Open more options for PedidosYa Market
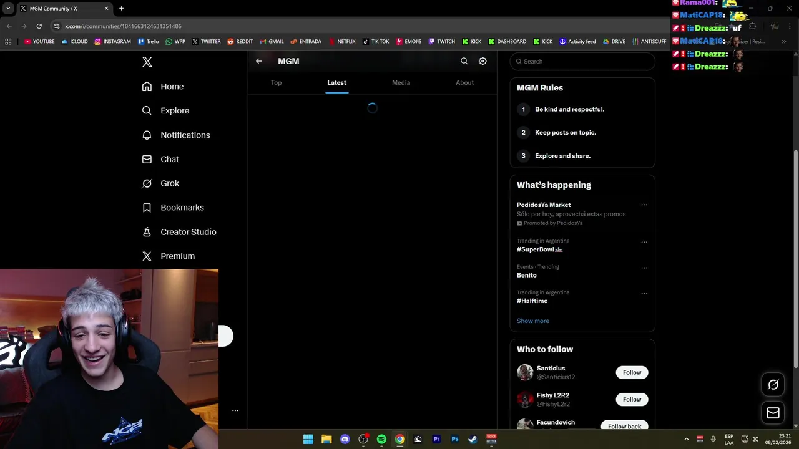The image size is (799, 449). tap(644, 205)
